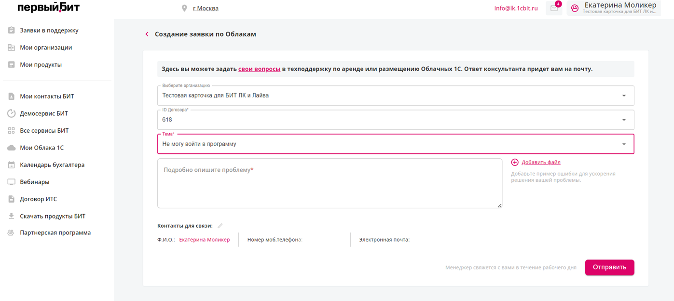Click the clipboard icon for Заявки в поддержку
This screenshot has width=674, height=301.
[x=12, y=30]
